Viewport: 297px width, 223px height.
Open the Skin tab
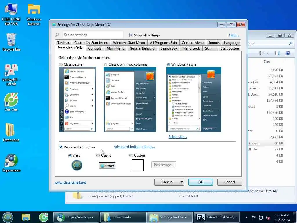tap(208, 48)
